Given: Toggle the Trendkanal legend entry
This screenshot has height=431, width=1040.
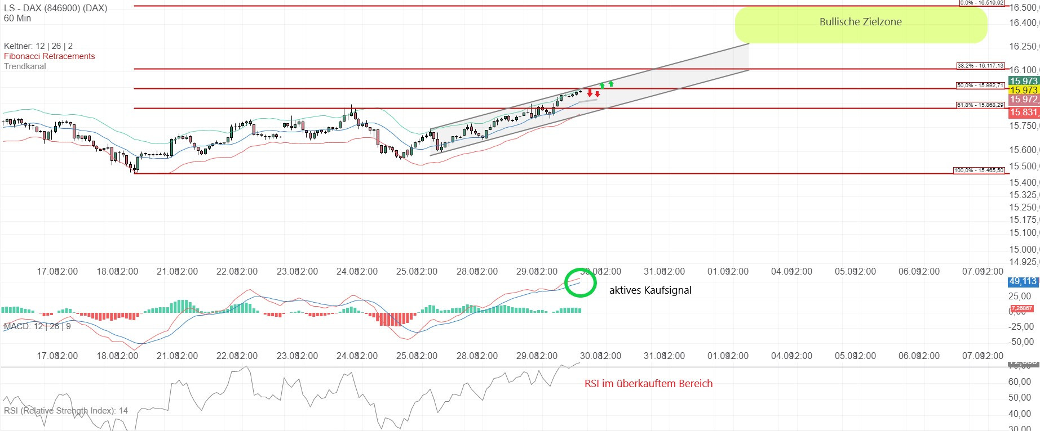Looking at the screenshot, I should (x=25, y=66).
